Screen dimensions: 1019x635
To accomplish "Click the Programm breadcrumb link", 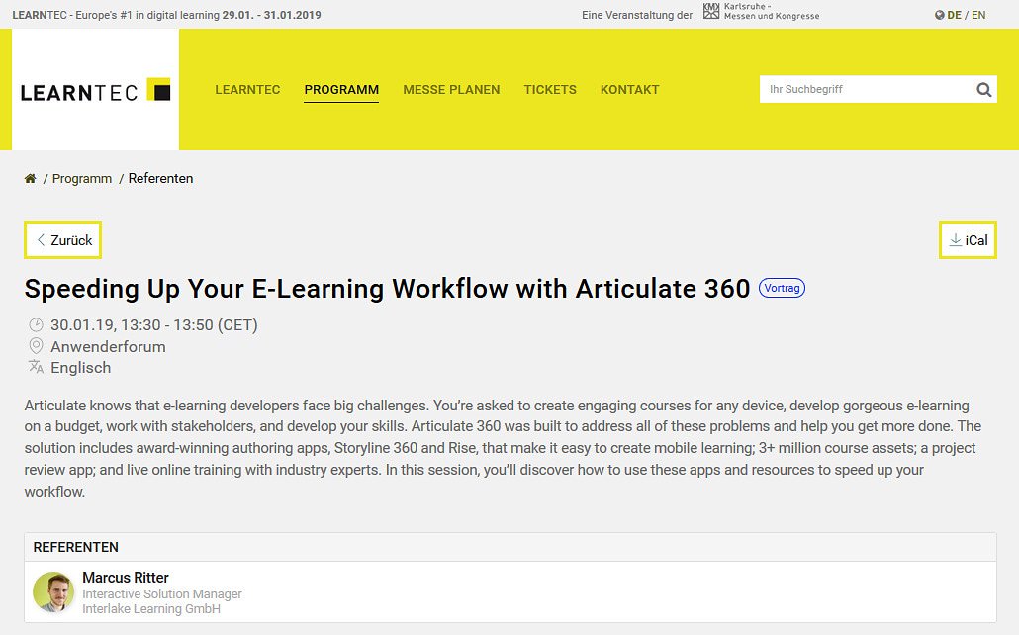I will (x=81, y=178).
